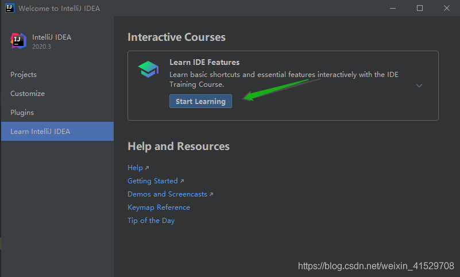Maximize the Welcome to IntelliJ IDEA window
Viewport: 460px width, 277px height.
420,8
